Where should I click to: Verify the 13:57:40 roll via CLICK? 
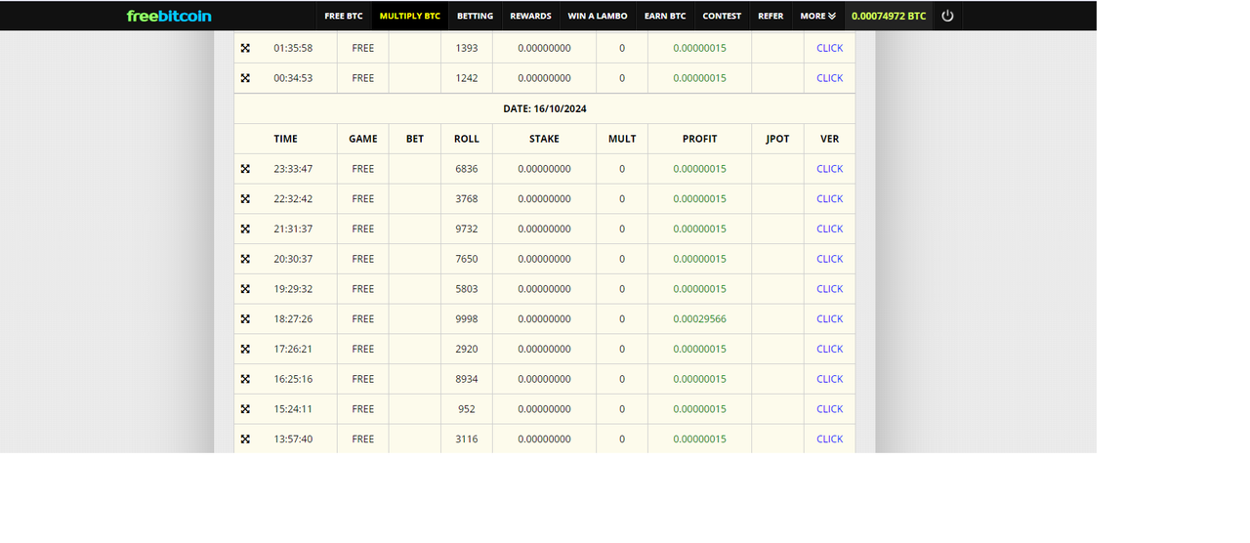830,439
